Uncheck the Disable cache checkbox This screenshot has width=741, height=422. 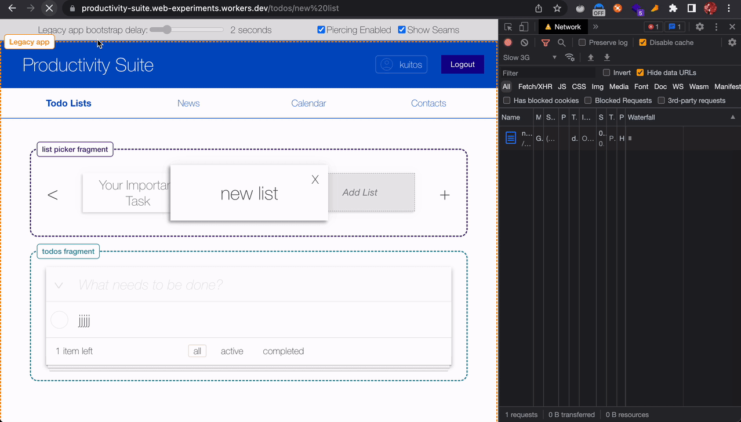point(642,42)
